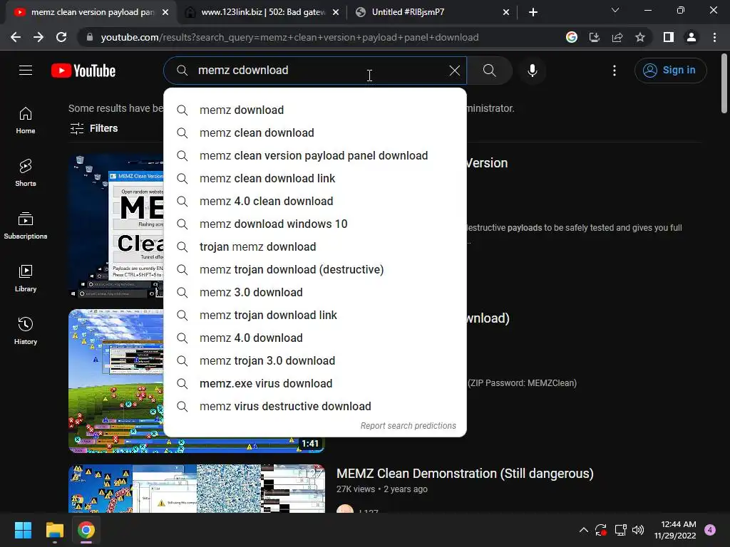The width and height of the screenshot is (730, 547).
Task: Open Windows Start menu
Action: tap(23, 530)
